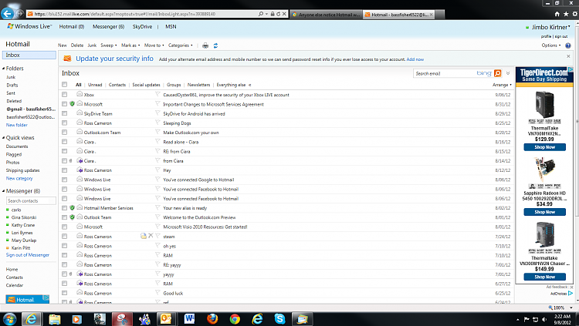Open the Options dropdown
The width and height of the screenshot is (579, 326).
point(551,45)
